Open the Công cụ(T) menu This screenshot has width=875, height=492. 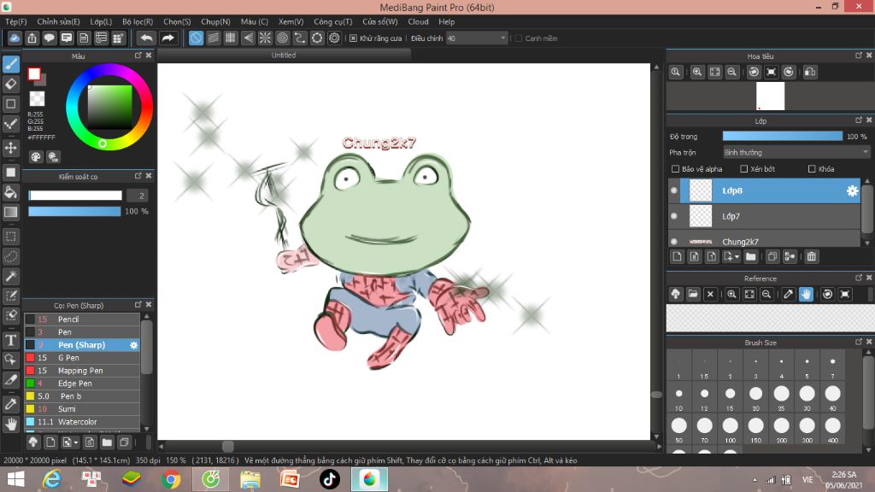(x=333, y=21)
